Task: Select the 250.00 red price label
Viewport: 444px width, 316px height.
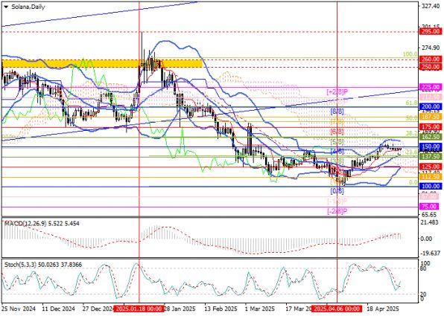Action: (x=431, y=67)
